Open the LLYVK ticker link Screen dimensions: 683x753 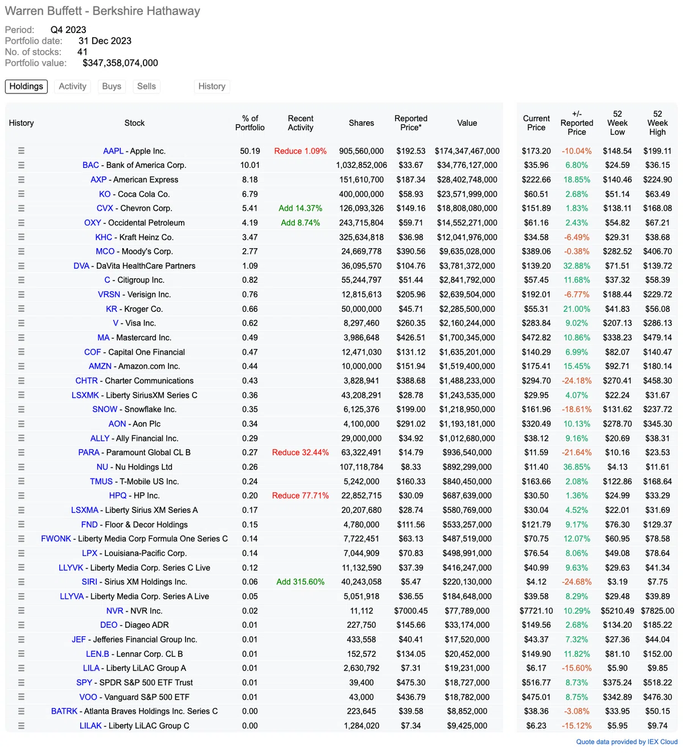tap(71, 567)
